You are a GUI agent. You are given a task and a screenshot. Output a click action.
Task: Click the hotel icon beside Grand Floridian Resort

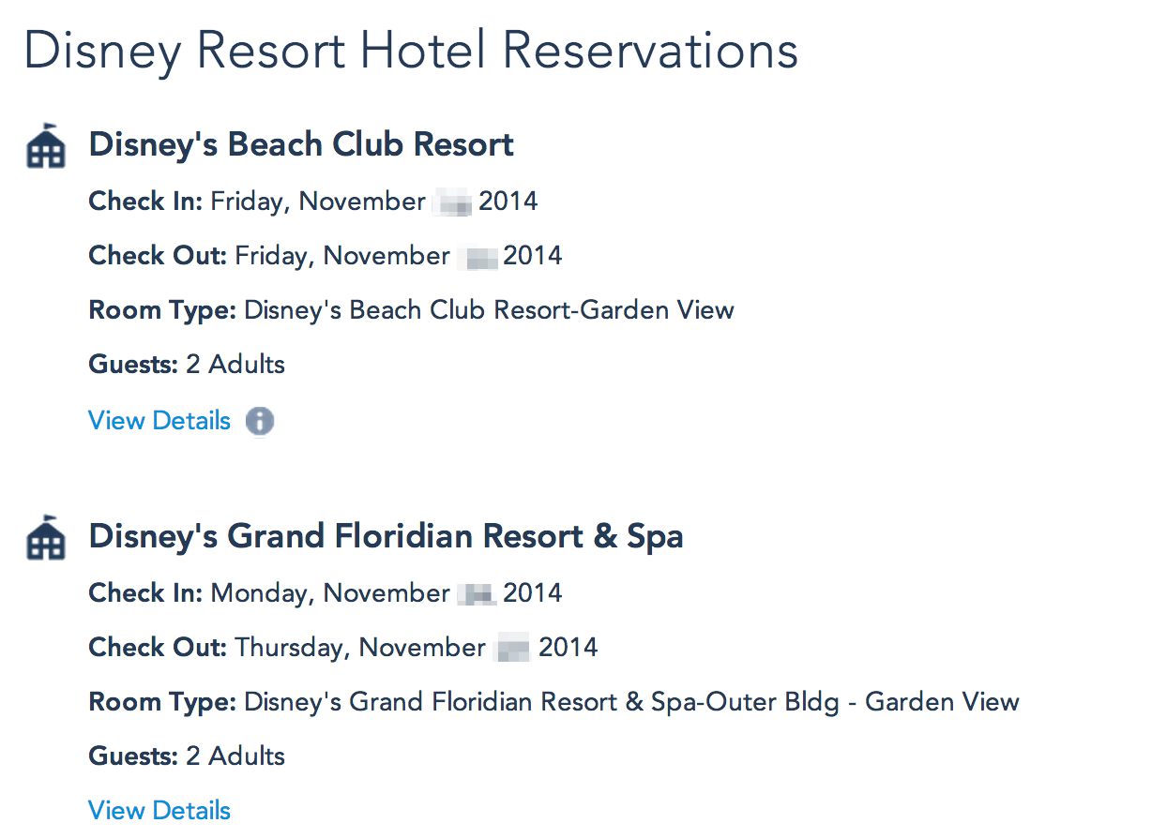[x=46, y=539]
